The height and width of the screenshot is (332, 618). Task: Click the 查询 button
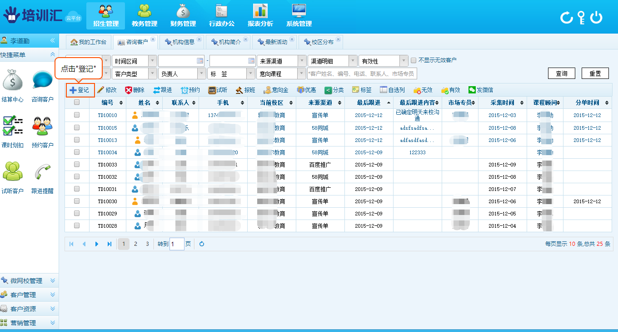tap(562, 73)
